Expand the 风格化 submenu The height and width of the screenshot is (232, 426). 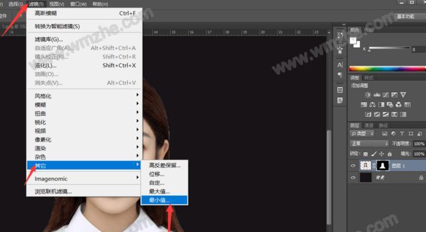(84, 96)
